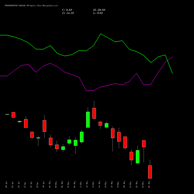The width and height of the screenshot is (194, 194).
Task: Click the 18 May date label
Action: pyautogui.click(x=112, y=185)
